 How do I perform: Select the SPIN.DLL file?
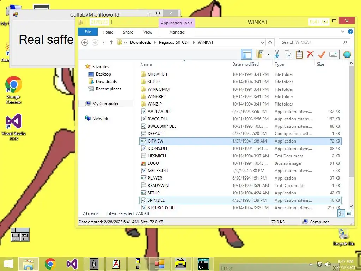[240, 200]
